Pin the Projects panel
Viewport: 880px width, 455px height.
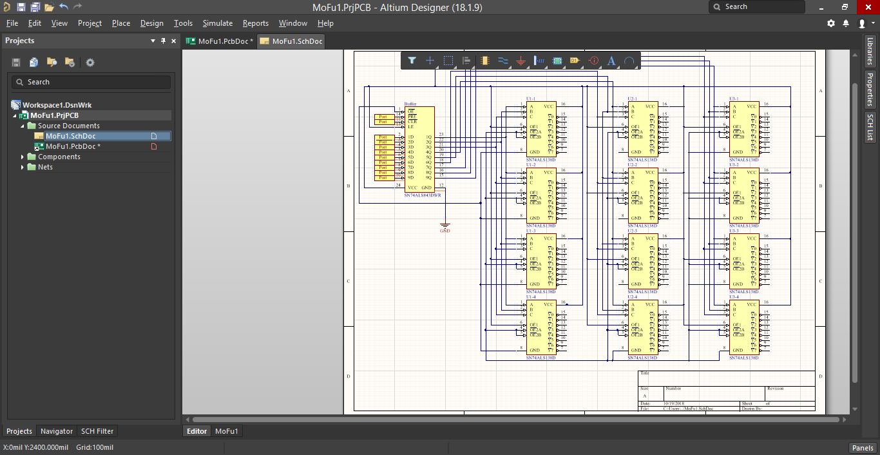point(163,41)
